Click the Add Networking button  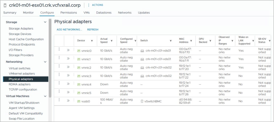69,30
